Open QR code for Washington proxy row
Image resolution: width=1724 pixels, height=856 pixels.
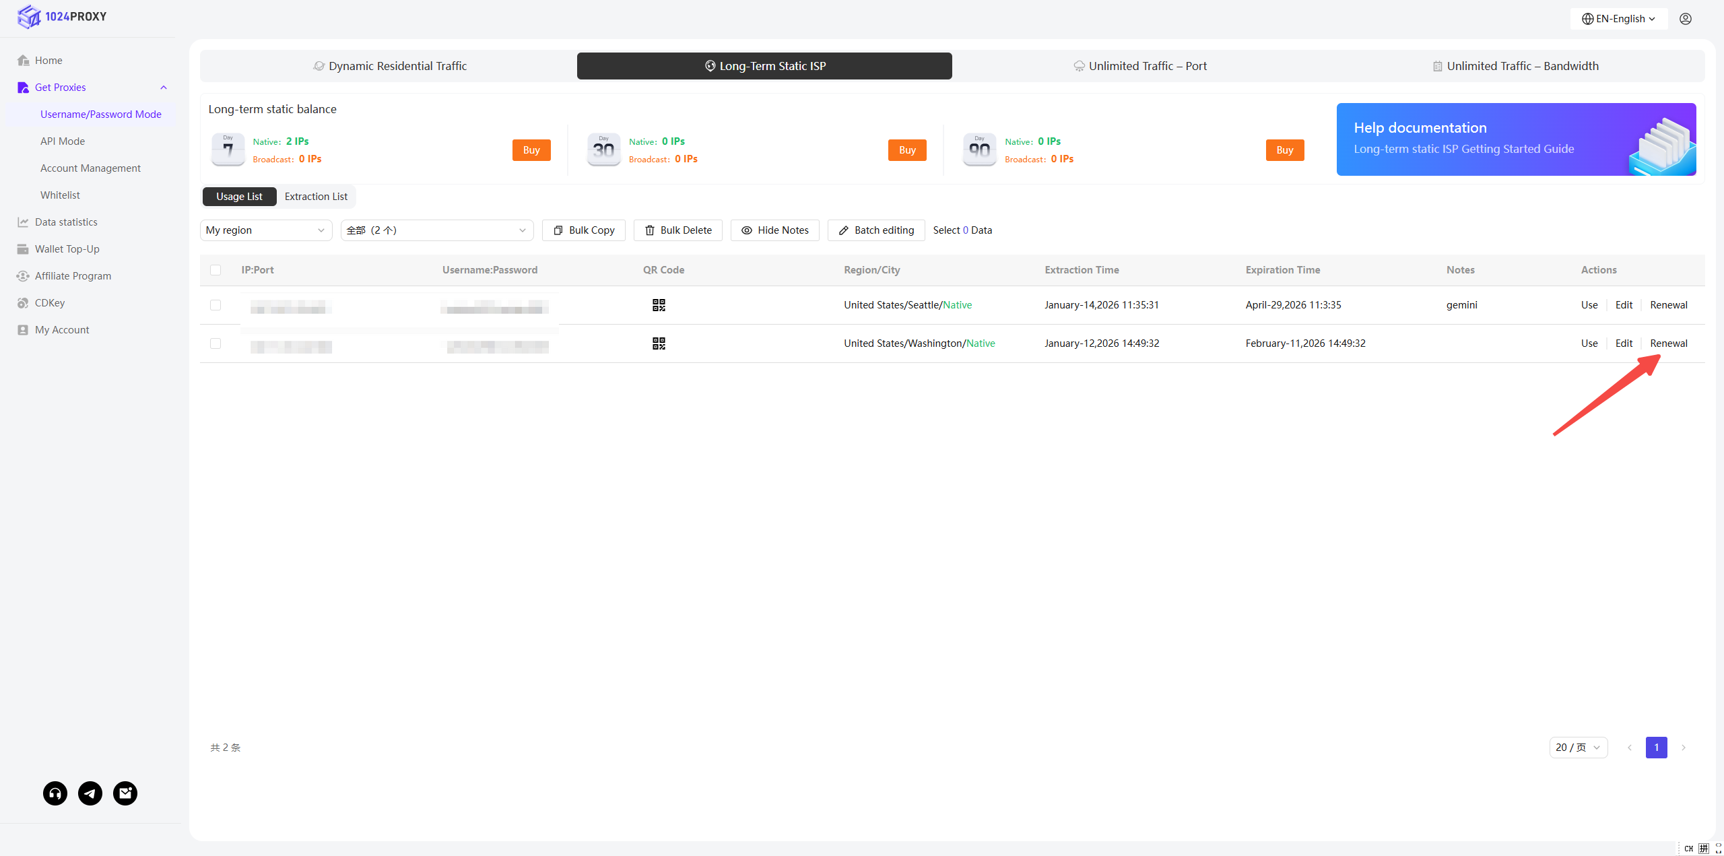coord(659,343)
